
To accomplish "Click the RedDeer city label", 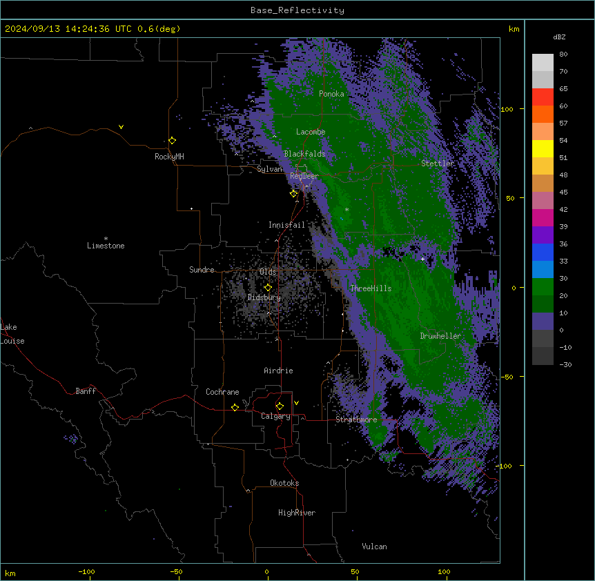I will pos(304,176).
